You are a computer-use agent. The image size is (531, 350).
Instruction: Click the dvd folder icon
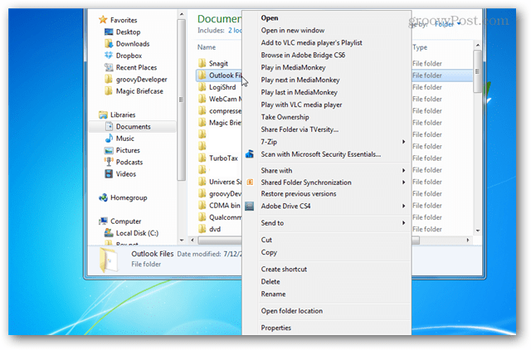[202, 229]
